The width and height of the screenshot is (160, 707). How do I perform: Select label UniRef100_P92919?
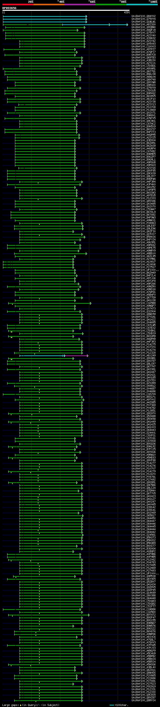(143, 686)
